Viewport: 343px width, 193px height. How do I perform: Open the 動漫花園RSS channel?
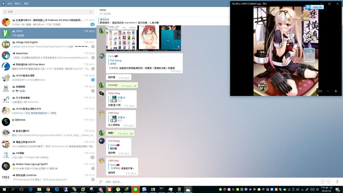coord(48,133)
